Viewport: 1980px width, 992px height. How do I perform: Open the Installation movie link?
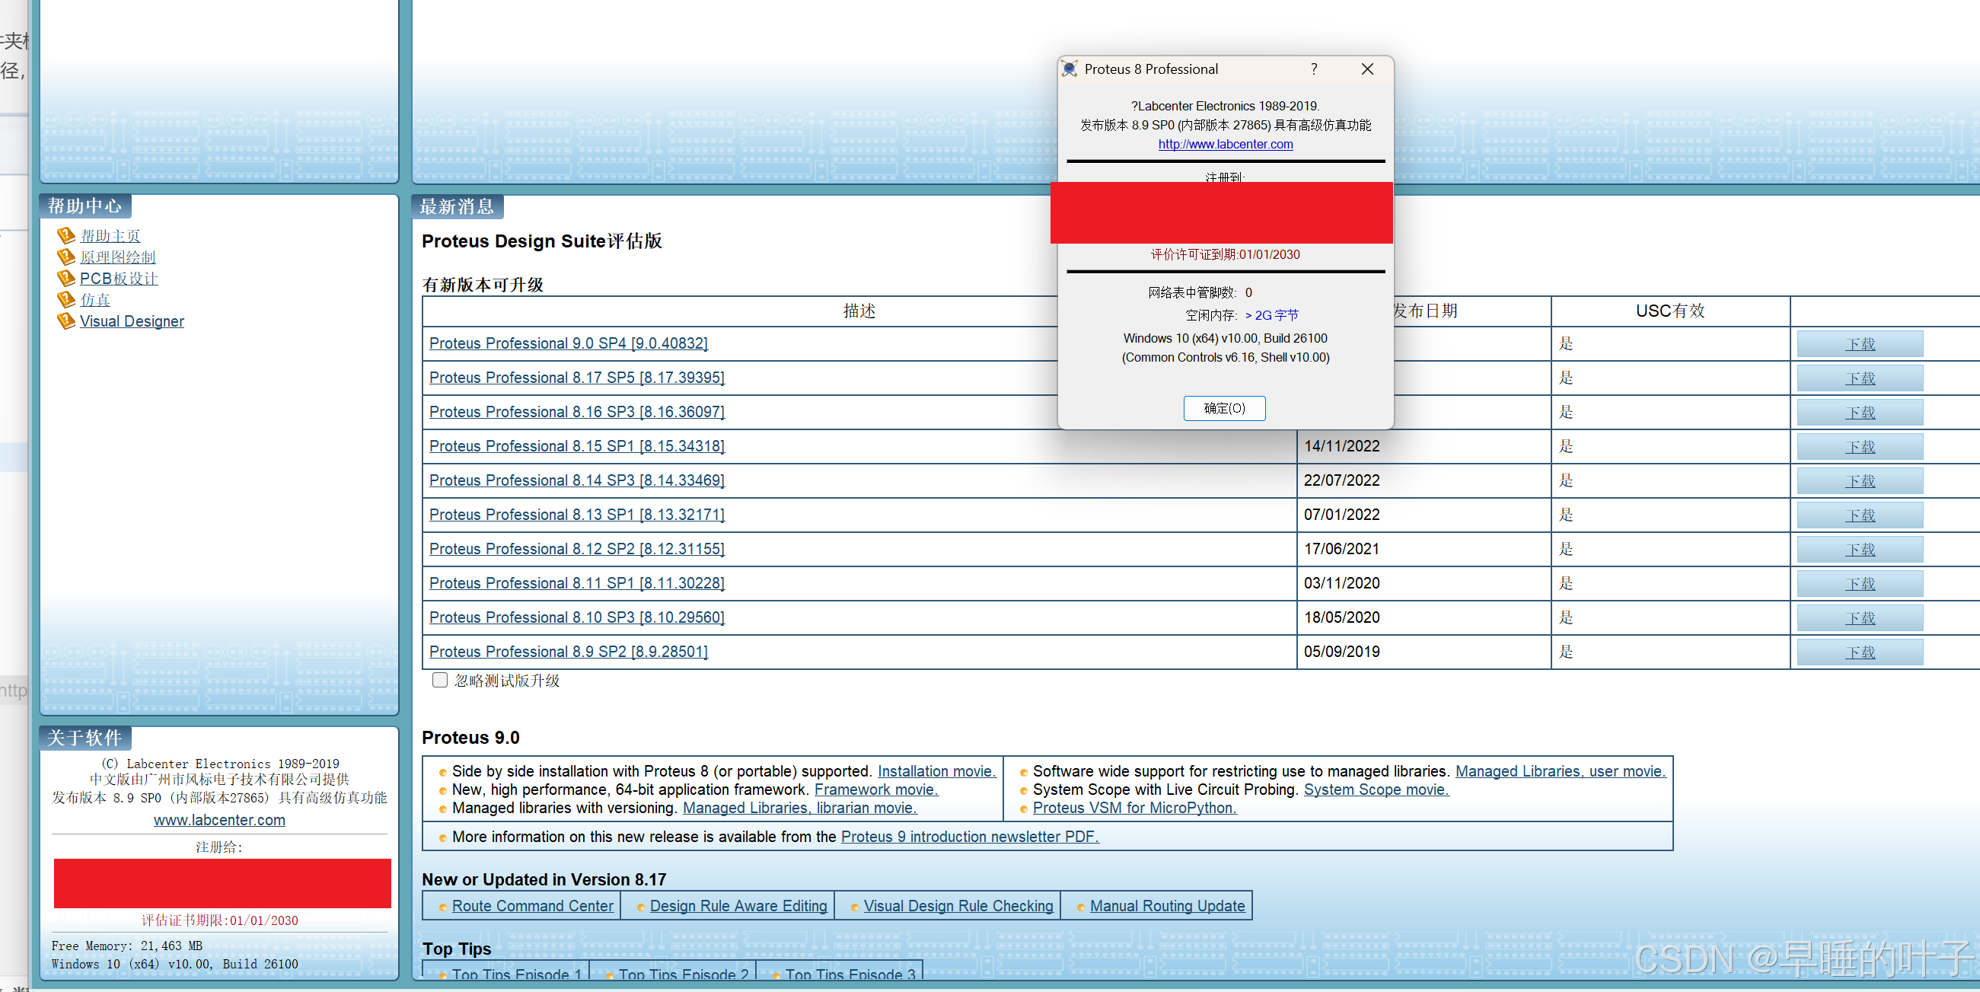[x=936, y=771]
